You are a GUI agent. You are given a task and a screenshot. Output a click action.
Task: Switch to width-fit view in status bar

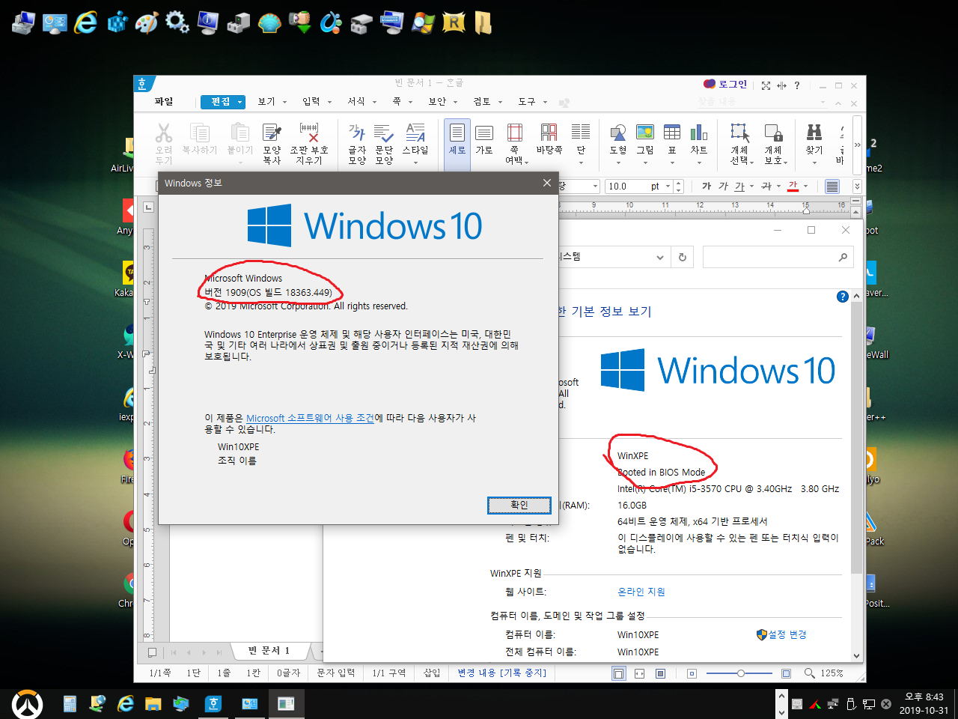click(x=639, y=673)
